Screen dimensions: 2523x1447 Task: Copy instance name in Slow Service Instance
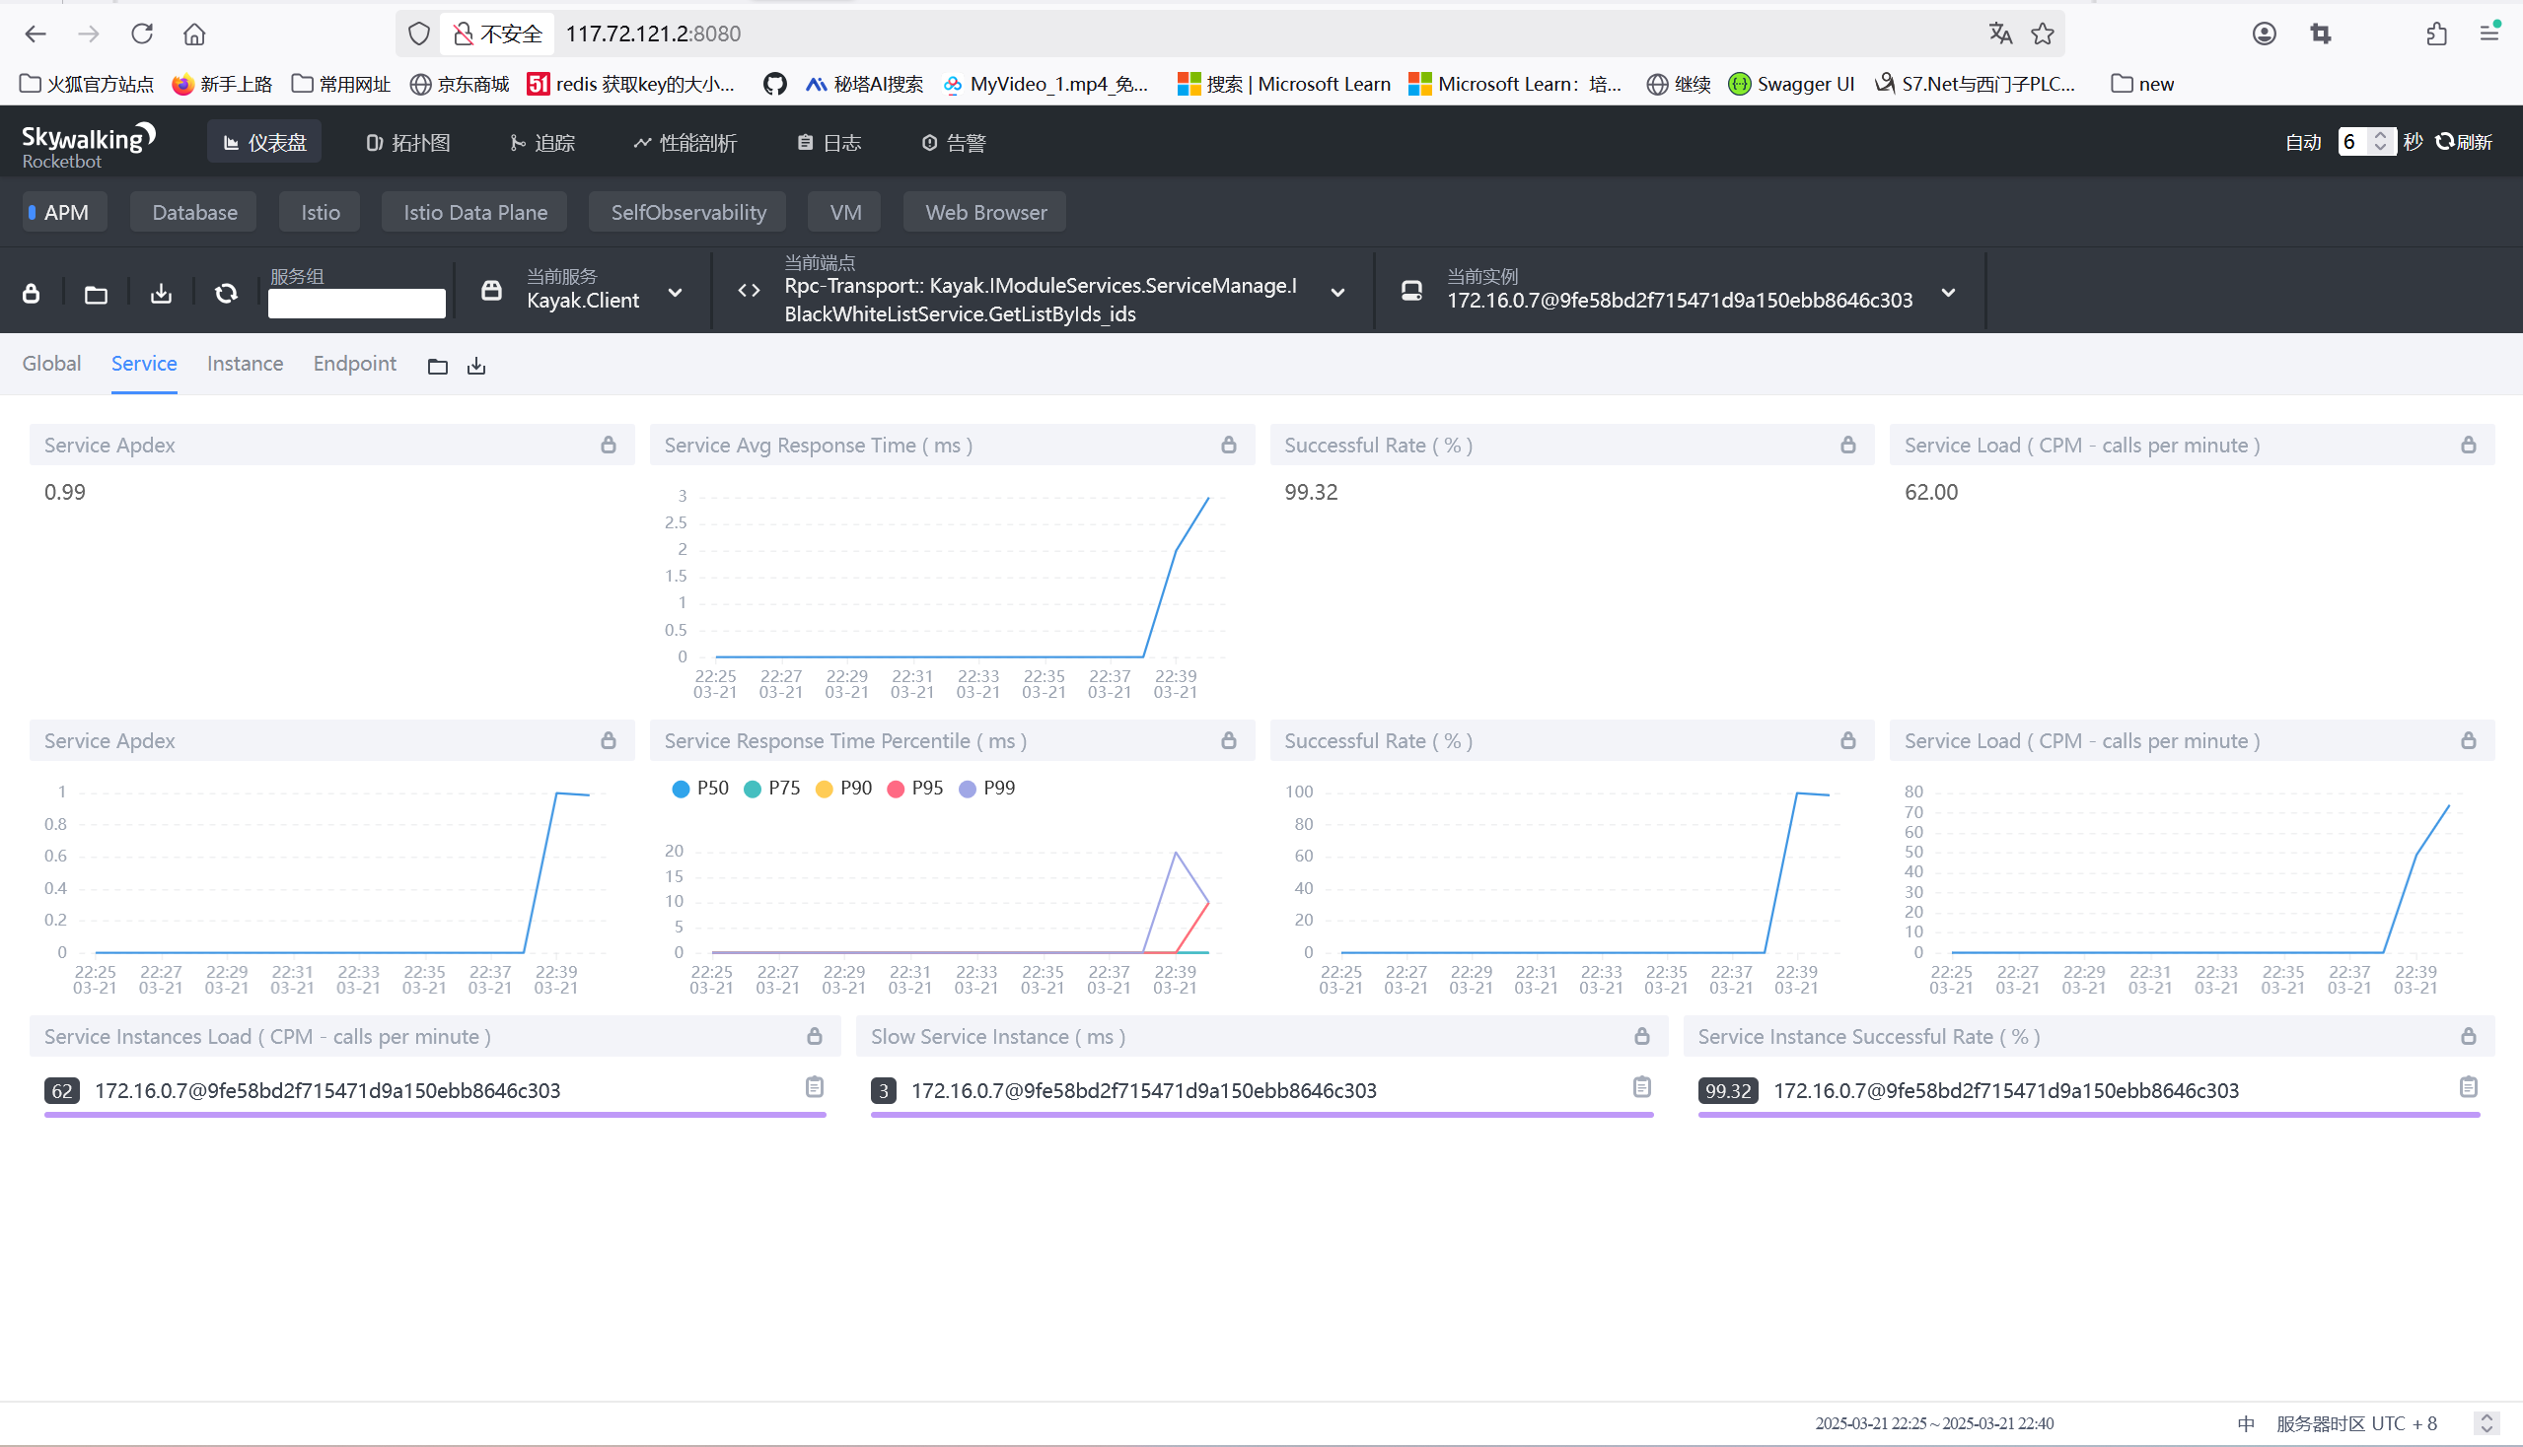click(x=1641, y=1087)
